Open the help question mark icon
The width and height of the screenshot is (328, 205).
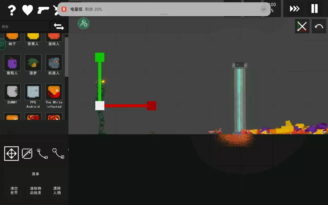pyautogui.click(x=12, y=10)
